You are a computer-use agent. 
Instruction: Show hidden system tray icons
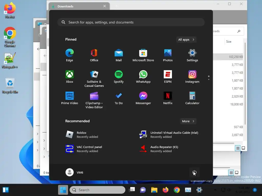(215, 190)
